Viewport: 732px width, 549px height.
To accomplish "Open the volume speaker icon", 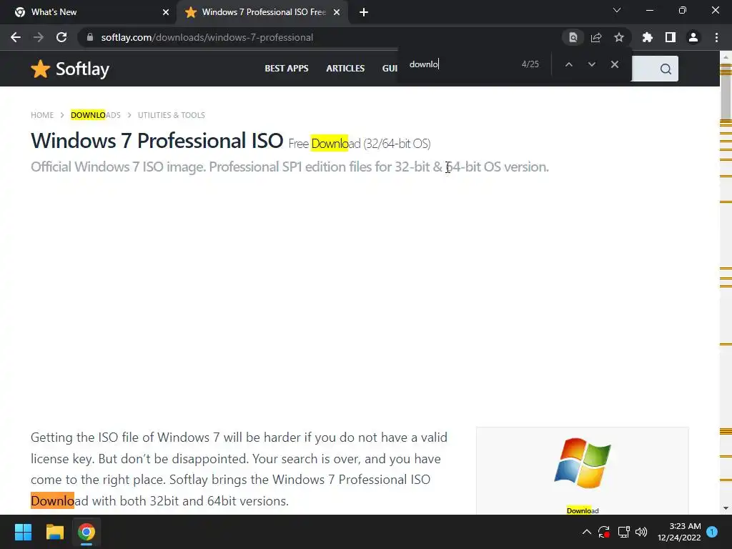I will tap(641, 532).
